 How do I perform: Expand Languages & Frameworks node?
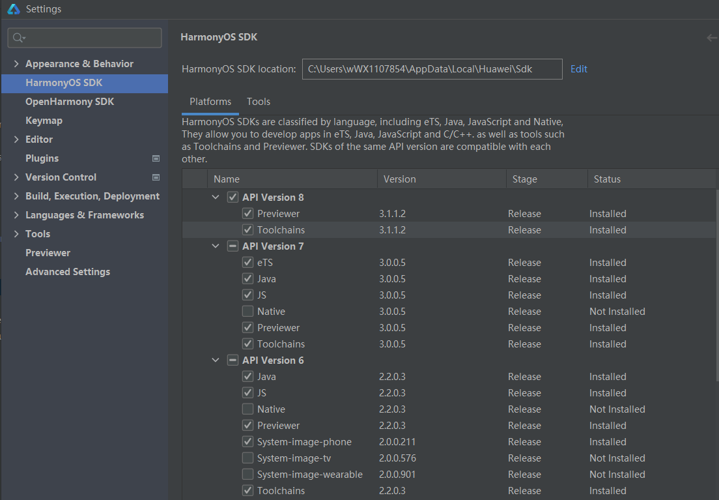[x=16, y=215]
